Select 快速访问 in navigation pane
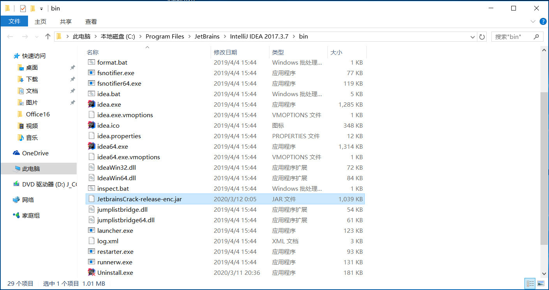 click(x=33, y=56)
